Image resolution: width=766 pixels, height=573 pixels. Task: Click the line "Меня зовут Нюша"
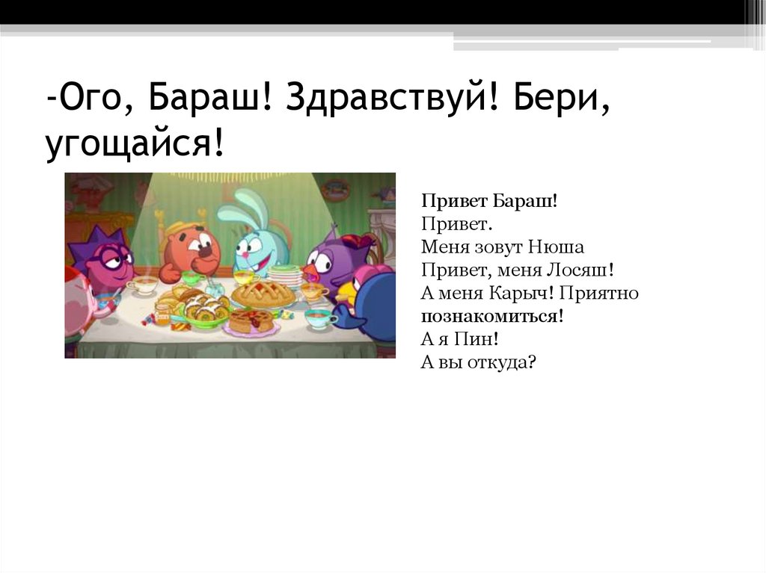coord(502,247)
